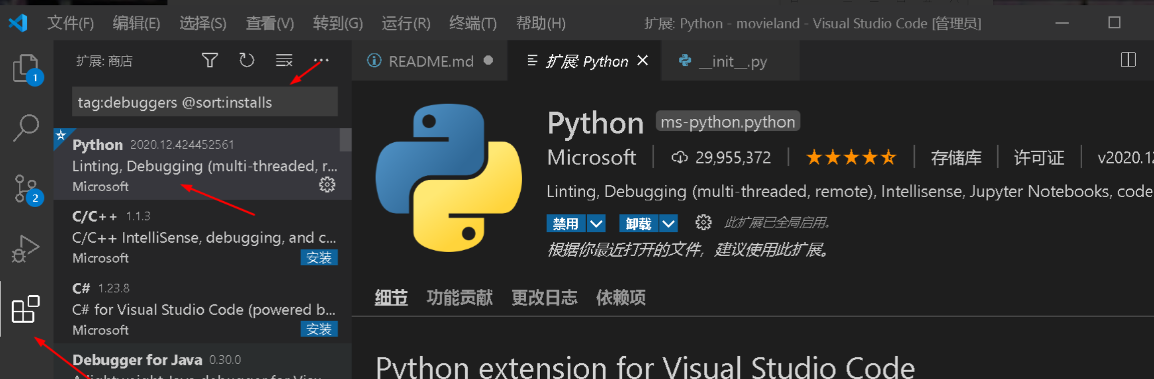Open the 终端(T) menu
Image resolution: width=1154 pixels, height=379 pixels.
473,23
